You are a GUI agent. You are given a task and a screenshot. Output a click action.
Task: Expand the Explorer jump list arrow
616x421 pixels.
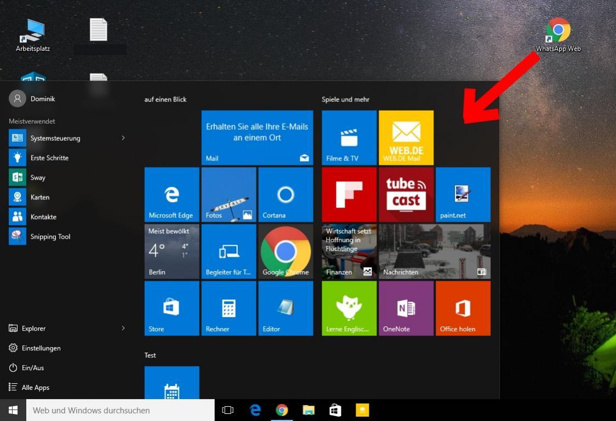coord(123,328)
